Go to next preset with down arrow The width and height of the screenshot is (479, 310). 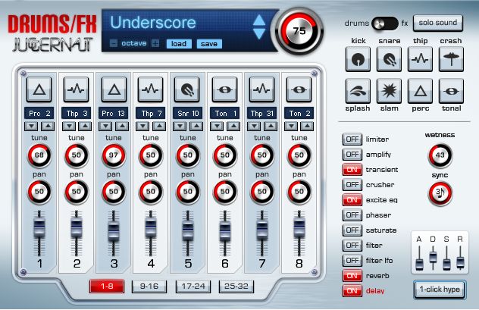(x=258, y=33)
